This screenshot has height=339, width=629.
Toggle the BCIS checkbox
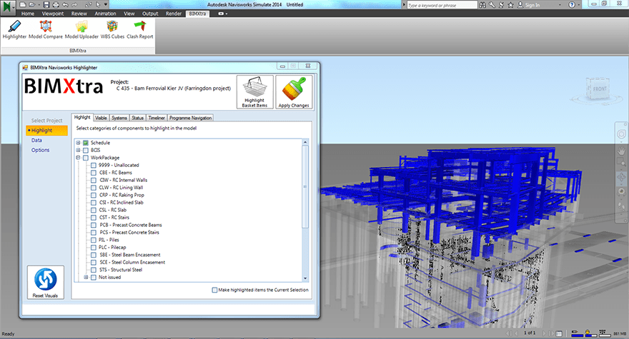86,151
